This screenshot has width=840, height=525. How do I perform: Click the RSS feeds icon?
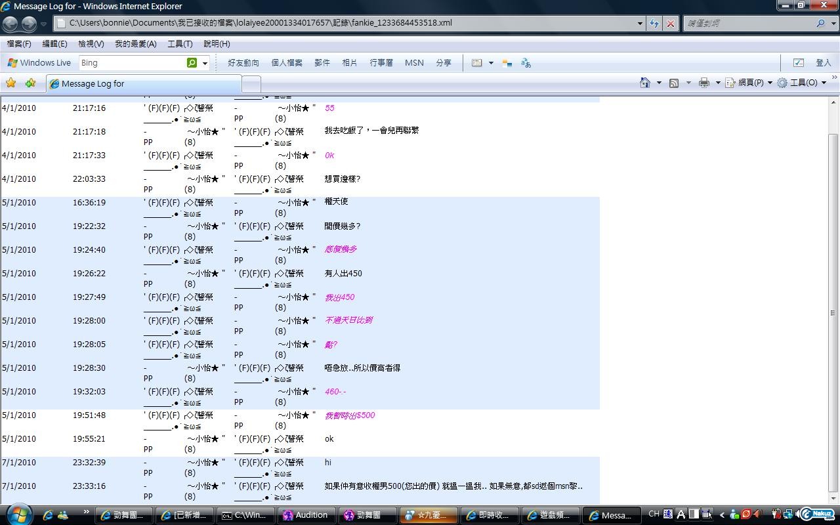click(674, 83)
